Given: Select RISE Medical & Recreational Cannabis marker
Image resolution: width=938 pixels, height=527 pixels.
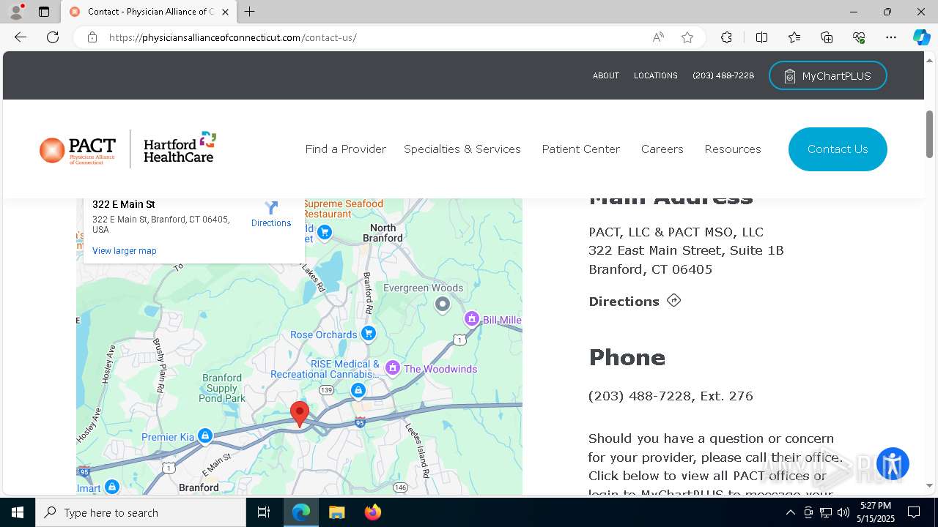Looking at the screenshot, I should click(x=358, y=390).
